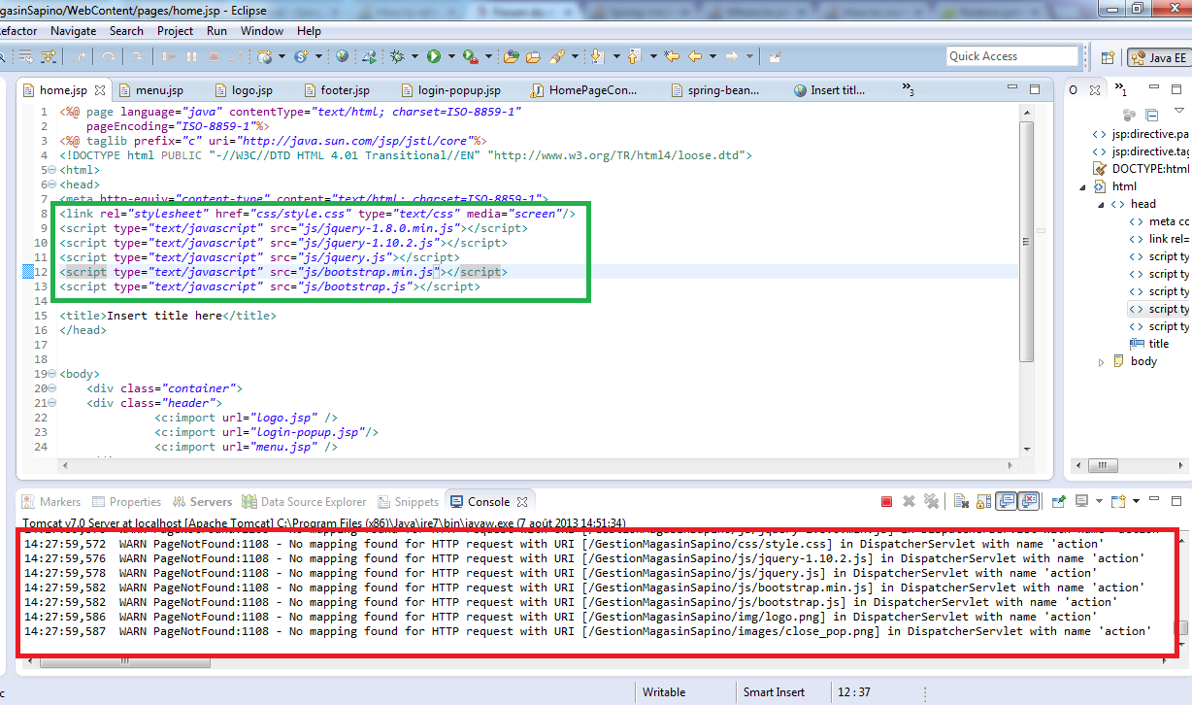Click the New Server wizard icon

[266, 56]
